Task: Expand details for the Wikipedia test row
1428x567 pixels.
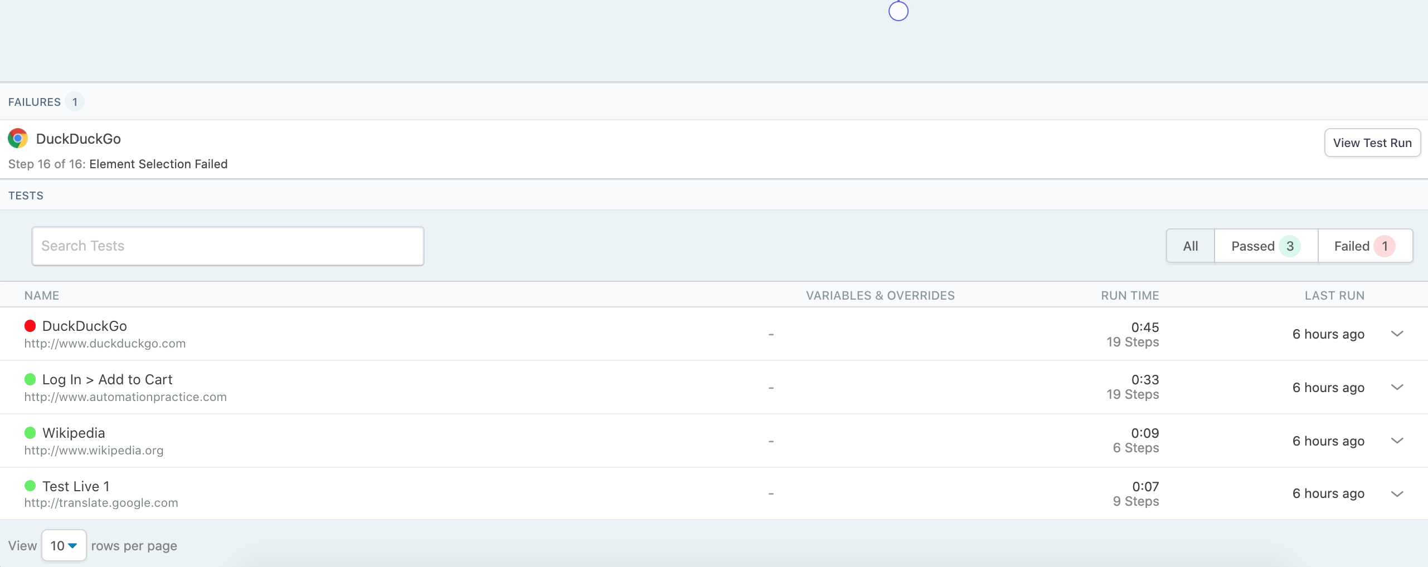Action: pos(1398,441)
